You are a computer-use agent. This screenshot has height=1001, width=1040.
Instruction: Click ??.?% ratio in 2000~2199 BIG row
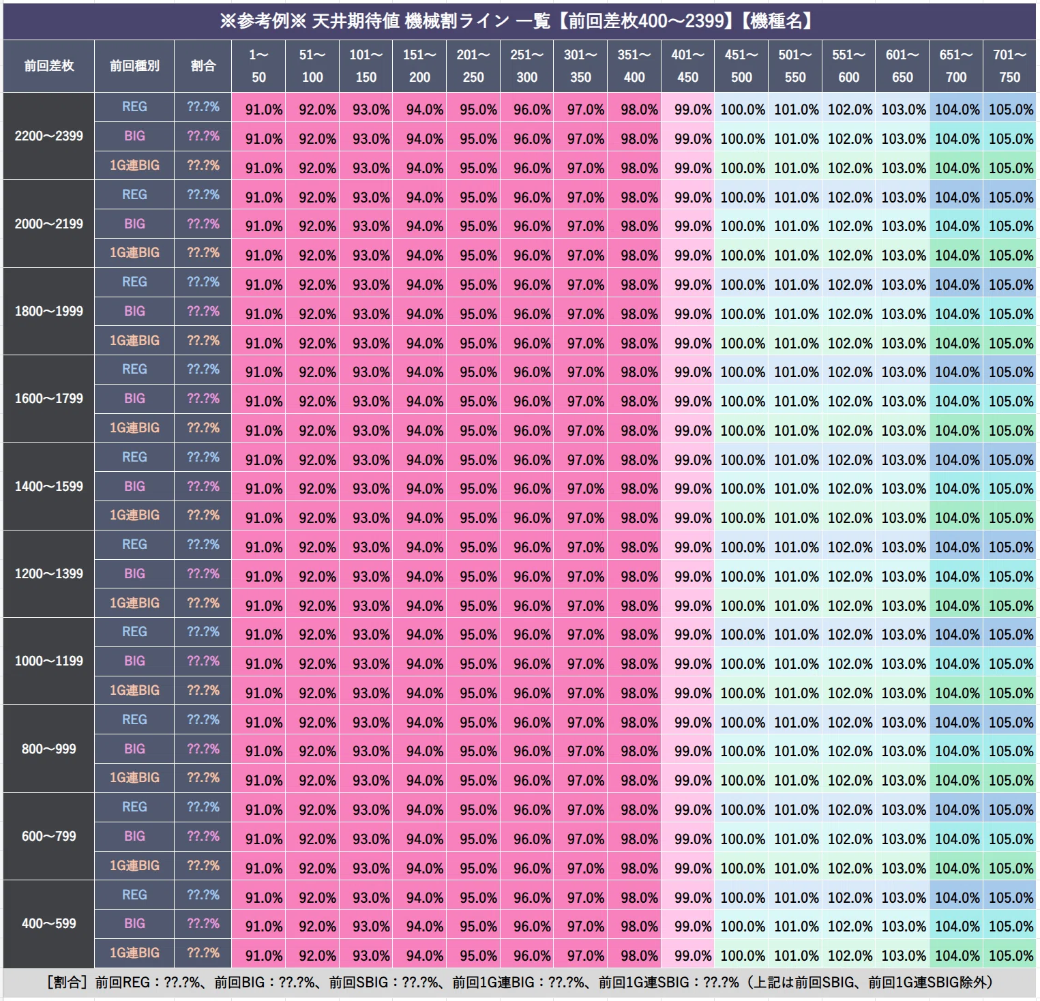click(x=203, y=224)
